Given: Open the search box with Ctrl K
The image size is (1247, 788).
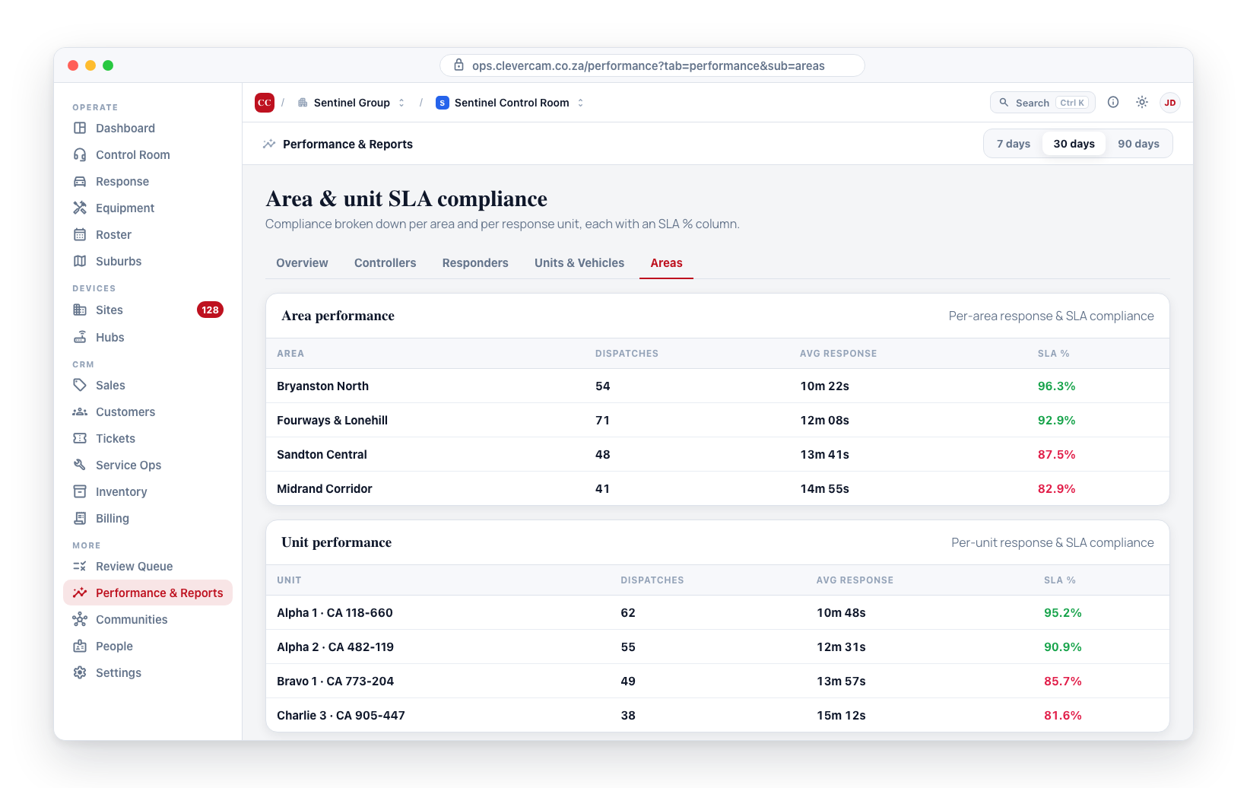Looking at the screenshot, I should [1042, 103].
